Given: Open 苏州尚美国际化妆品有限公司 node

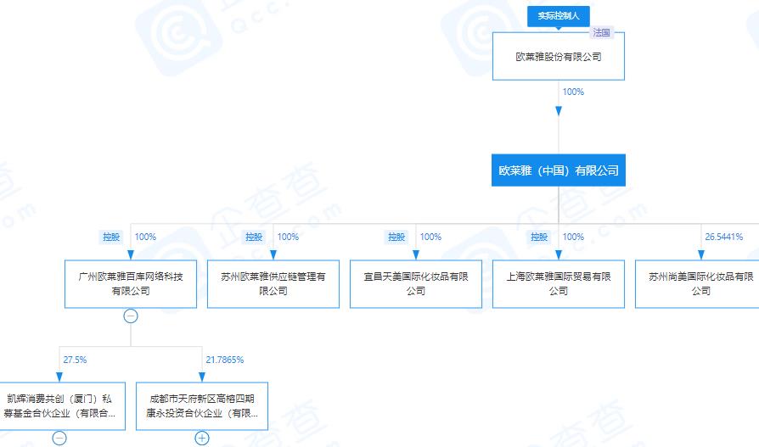Looking at the screenshot, I should (x=698, y=284).
